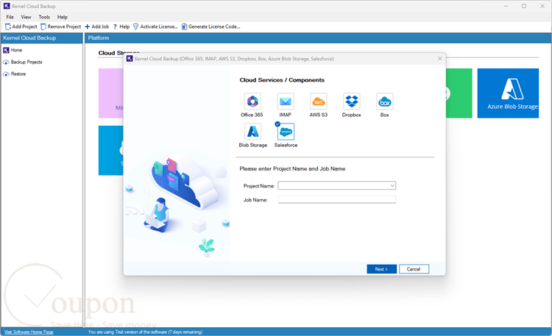Choose the IMAP envelope icon
This screenshot has height=336, width=552.
click(285, 101)
